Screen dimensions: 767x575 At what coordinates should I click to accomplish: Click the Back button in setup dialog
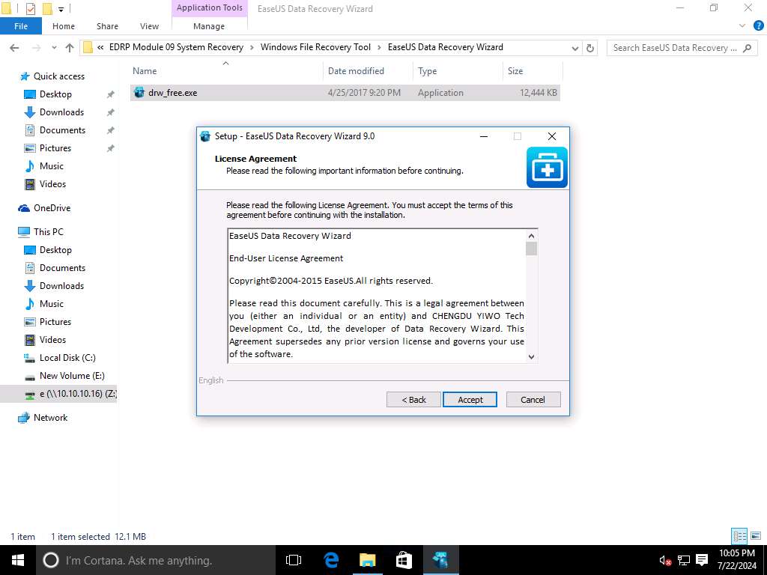[413, 400]
